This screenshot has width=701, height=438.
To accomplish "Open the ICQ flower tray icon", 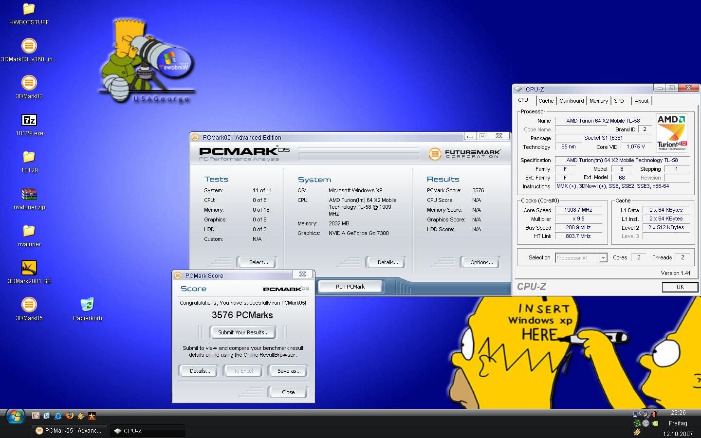I will [x=637, y=423].
